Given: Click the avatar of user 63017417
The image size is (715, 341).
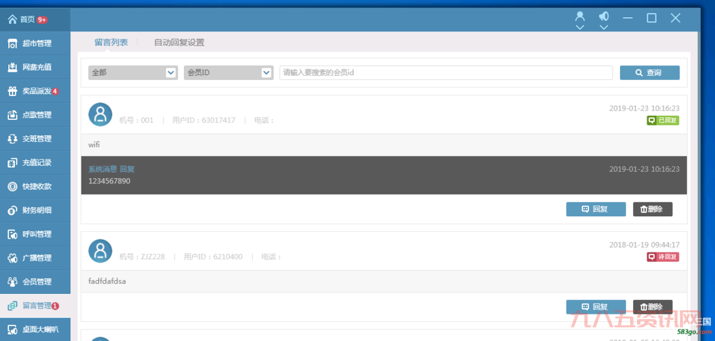Looking at the screenshot, I should pyautogui.click(x=100, y=115).
